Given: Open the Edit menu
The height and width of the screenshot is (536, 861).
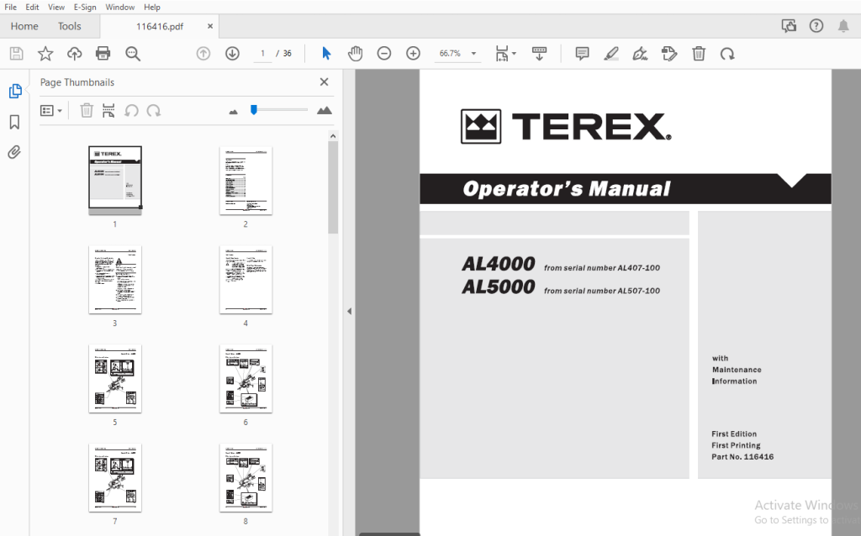Looking at the screenshot, I should tap(32, 7).
